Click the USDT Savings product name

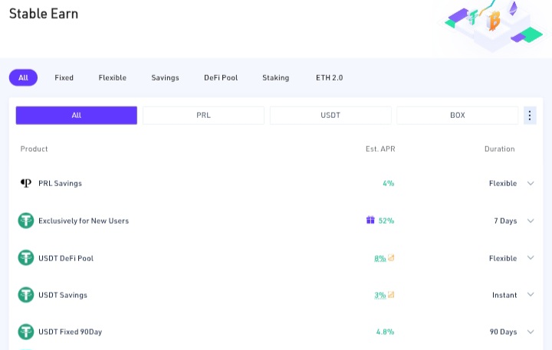pyautogui.click(x=63, y=295)
